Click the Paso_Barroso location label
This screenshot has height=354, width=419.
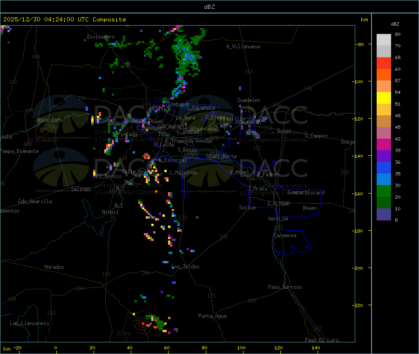[x=285, y=287]
